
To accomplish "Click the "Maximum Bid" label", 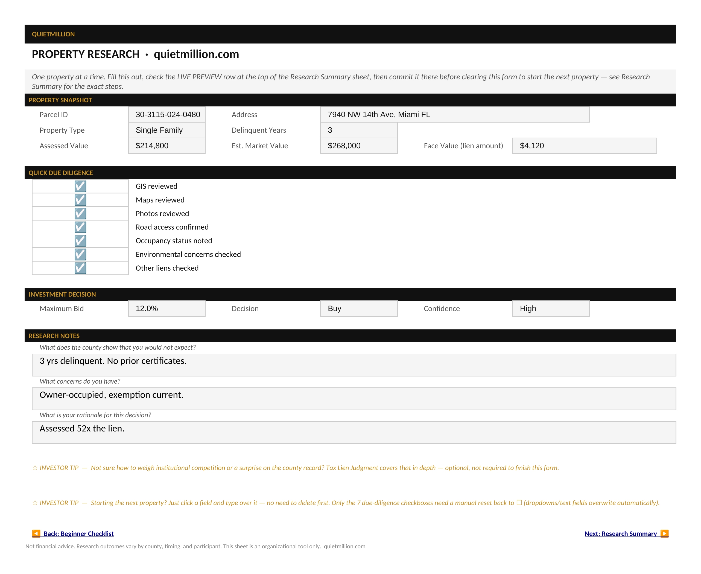I will tap(62, 309).
